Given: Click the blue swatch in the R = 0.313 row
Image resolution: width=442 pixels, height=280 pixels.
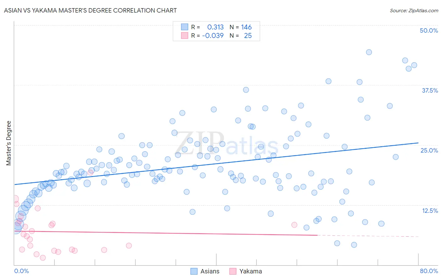Looking at the screenshot, I should [x=185, y=27].
